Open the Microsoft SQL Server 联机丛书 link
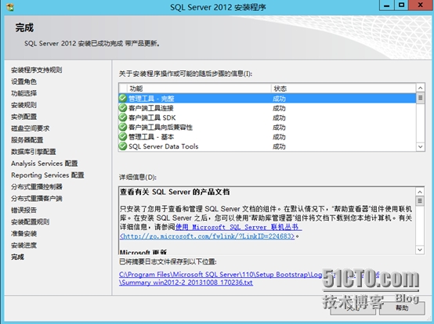 [238, 227]
